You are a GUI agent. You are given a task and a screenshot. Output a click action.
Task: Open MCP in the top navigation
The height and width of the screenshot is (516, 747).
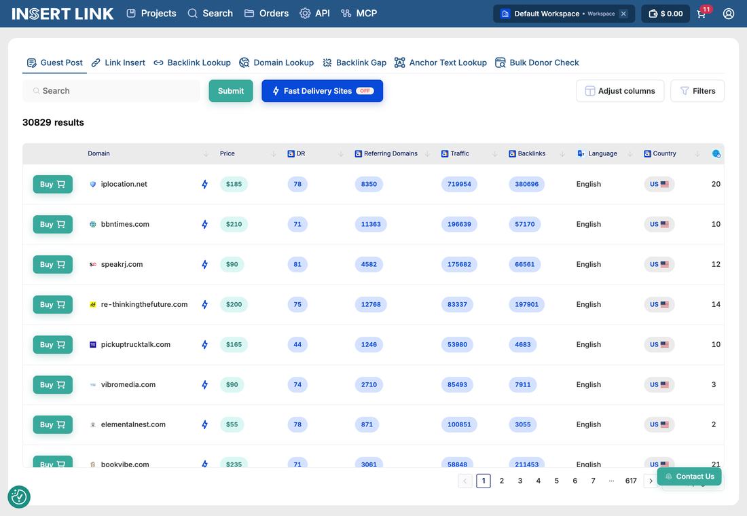(359, 14)
